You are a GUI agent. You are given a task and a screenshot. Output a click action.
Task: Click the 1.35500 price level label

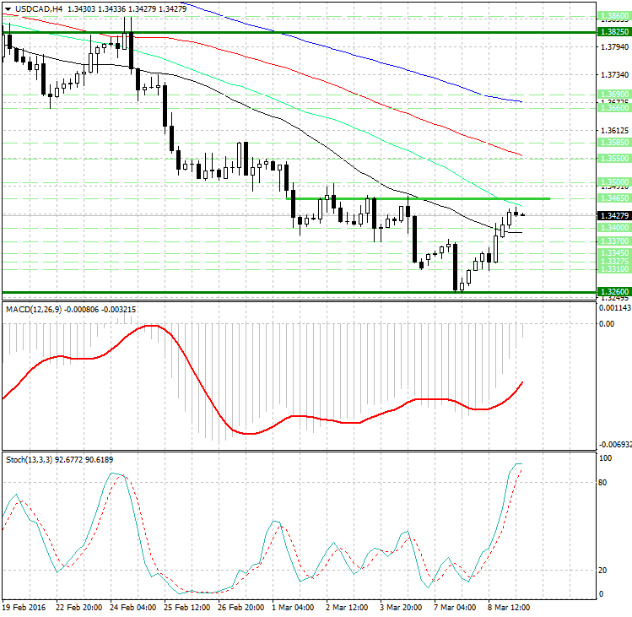(614, 159)
